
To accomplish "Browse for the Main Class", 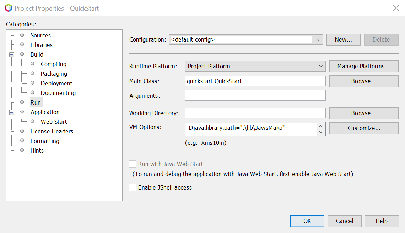I will coord(363,81).
